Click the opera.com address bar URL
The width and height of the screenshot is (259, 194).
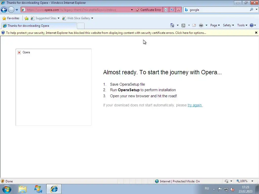pyautogui.click(x=71, y=10)
